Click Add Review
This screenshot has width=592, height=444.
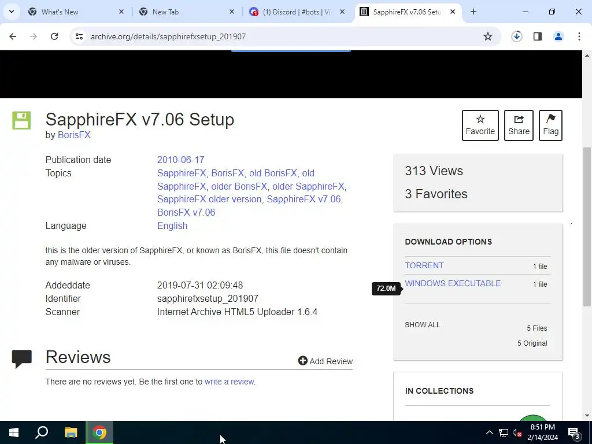point(325,361)
